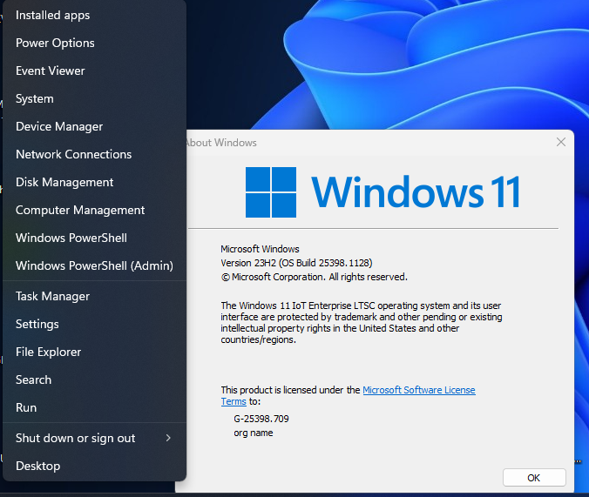Launch Windows PowerShell (non-admin)
Image resolution: width=589 pixels, height=497 pixels.
pyautogui.click(x=94, y=238)
